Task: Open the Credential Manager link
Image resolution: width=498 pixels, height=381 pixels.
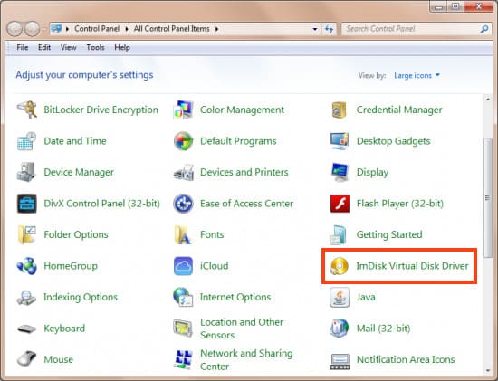Action: pyautogui.click(x=399, y=110)
